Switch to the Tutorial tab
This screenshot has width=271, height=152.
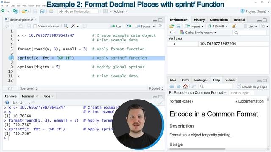(x=239, y=20)
